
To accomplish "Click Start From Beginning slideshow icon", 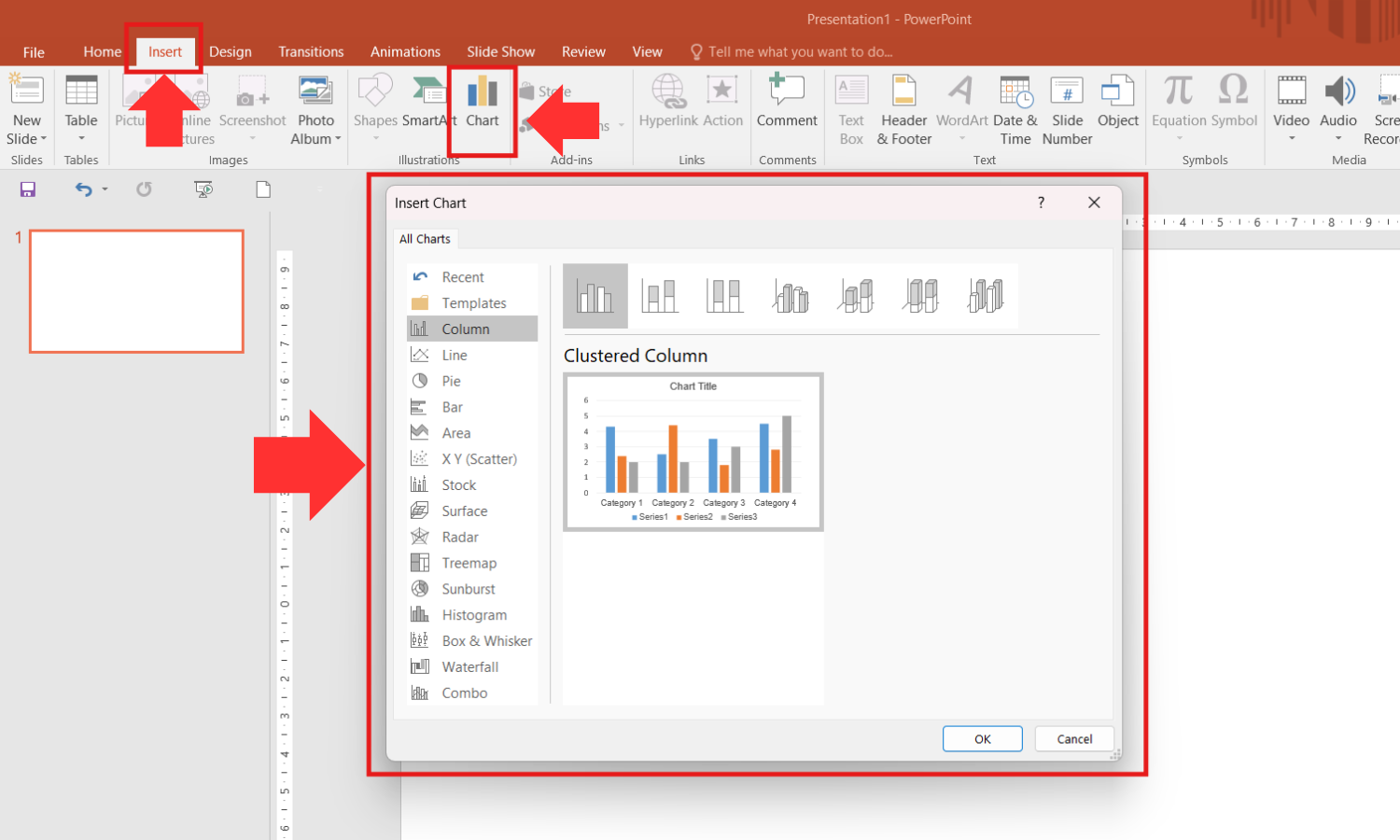I will [x=203, y=189].
